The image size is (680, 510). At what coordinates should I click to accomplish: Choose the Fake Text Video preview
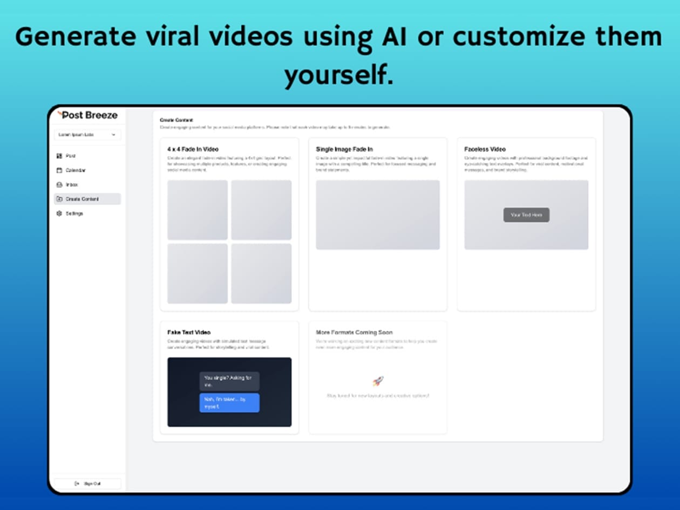229,392
